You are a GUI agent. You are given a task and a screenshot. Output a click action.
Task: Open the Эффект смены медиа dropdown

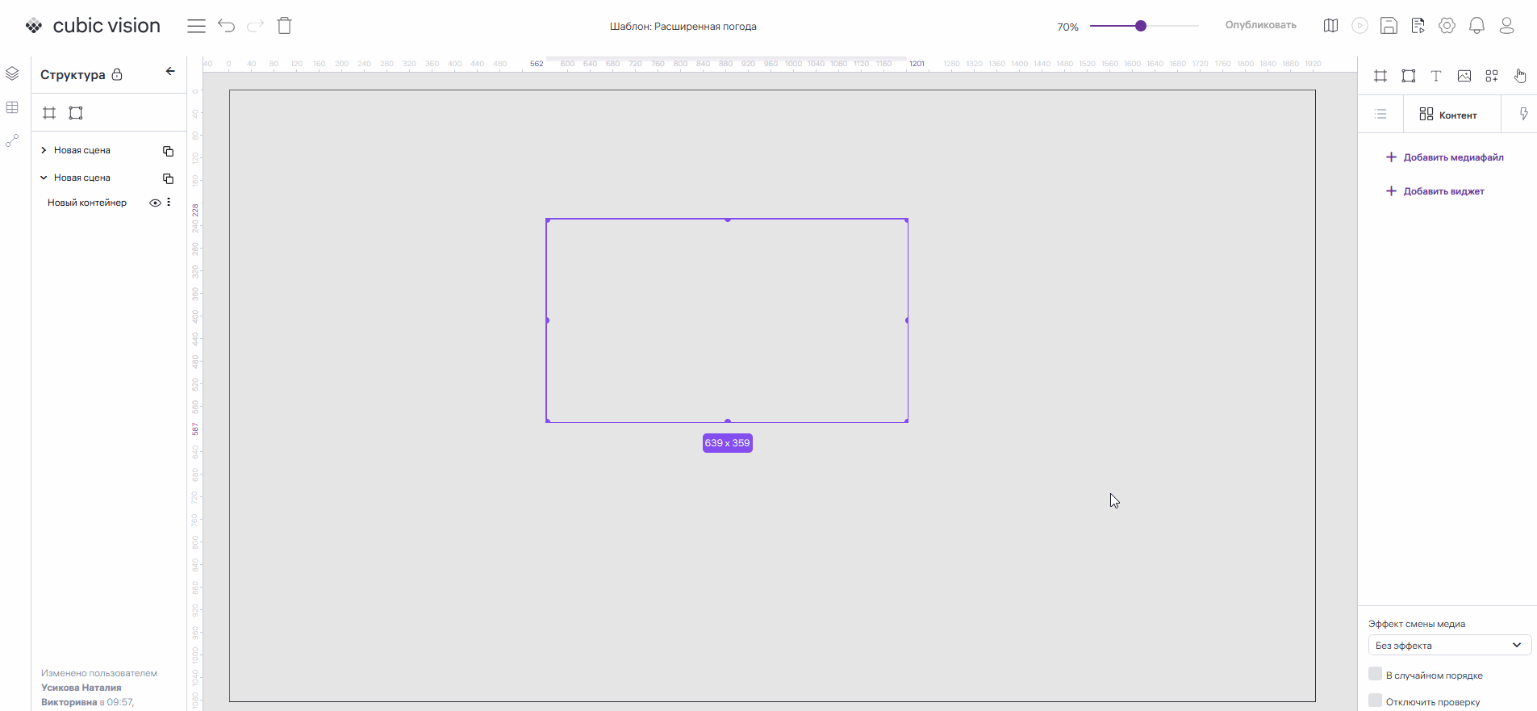click(1449, 646)
